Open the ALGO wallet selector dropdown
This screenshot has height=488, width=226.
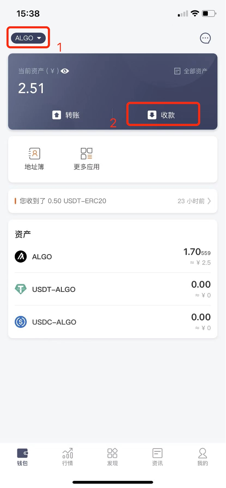[28, 38]
